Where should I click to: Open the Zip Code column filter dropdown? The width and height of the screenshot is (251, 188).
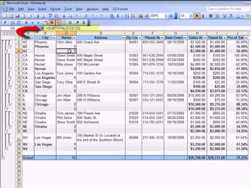[140, 38]
